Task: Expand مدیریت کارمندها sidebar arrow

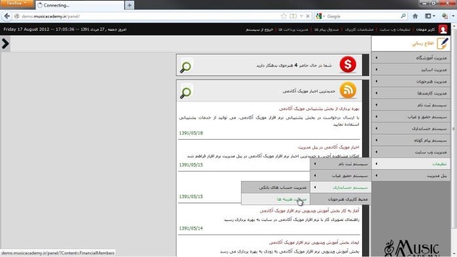Action: [x=376, y=93]
